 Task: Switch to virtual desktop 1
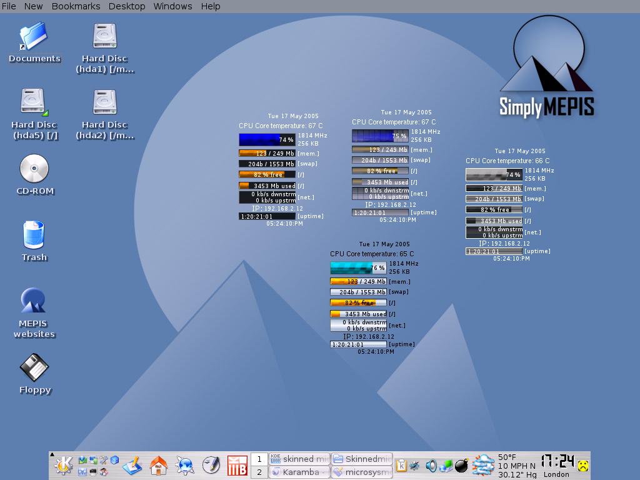click(259, 459)
